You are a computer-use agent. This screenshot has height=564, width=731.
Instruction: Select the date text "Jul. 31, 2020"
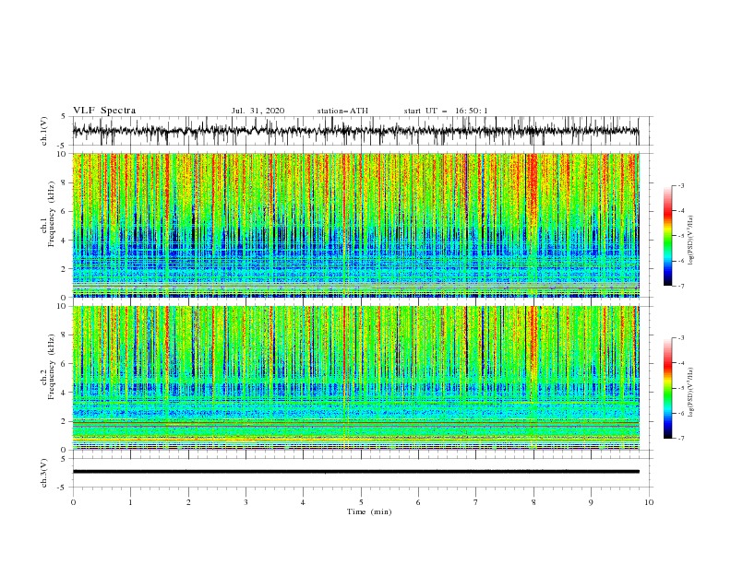click(258, 111)
